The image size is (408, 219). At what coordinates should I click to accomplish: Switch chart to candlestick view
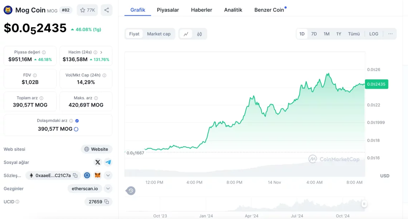tap(199, 34)
